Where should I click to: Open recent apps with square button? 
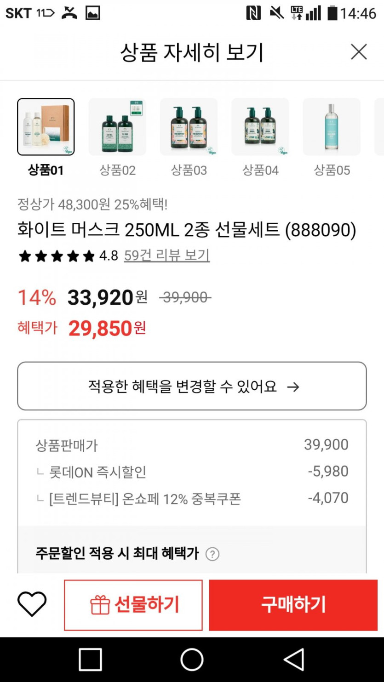click(90, 659)
